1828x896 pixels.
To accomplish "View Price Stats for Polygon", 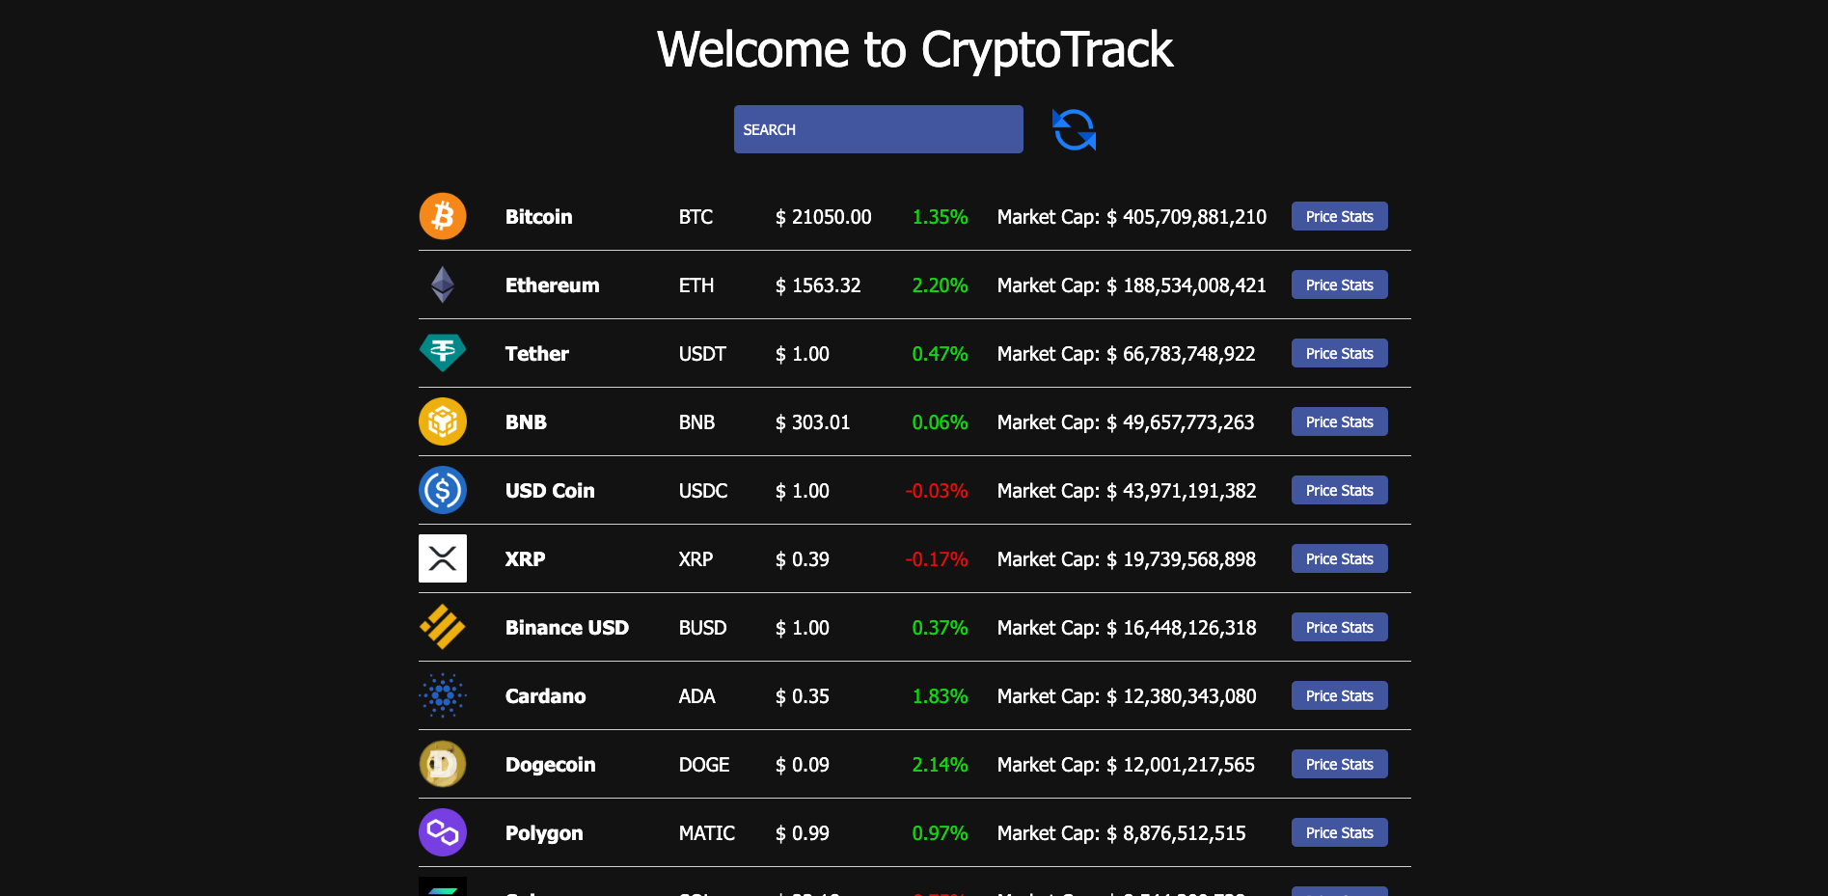I will 1339,832.
